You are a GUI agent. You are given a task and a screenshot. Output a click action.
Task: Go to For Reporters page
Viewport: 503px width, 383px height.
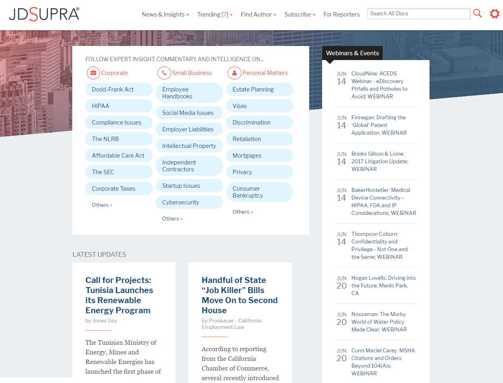tap(341, 15)
